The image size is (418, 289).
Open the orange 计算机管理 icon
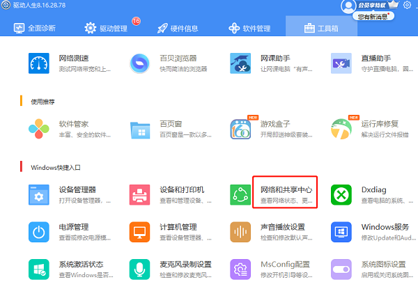click(x=139, y=232)
